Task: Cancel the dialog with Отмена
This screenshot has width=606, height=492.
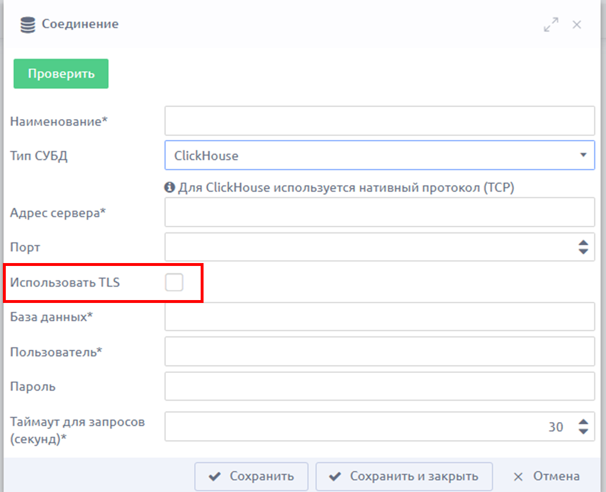Action: pos(546,476)
